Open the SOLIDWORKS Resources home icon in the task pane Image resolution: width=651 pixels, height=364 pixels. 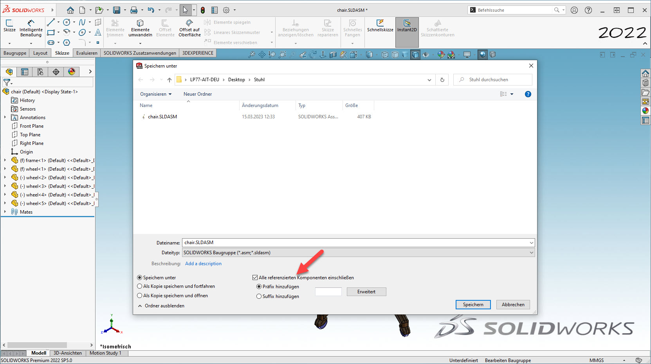[646, 73]
